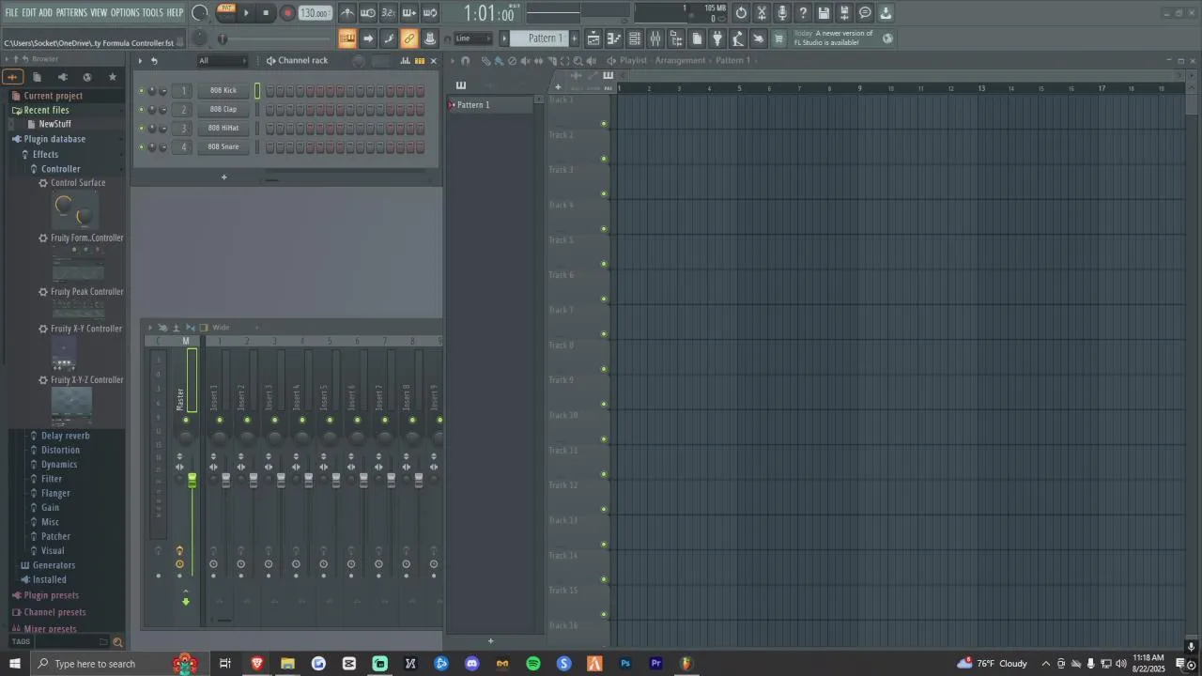The image size is (1202, 676).
Task: Expand the Recent files folder
Action: (46, 110)
